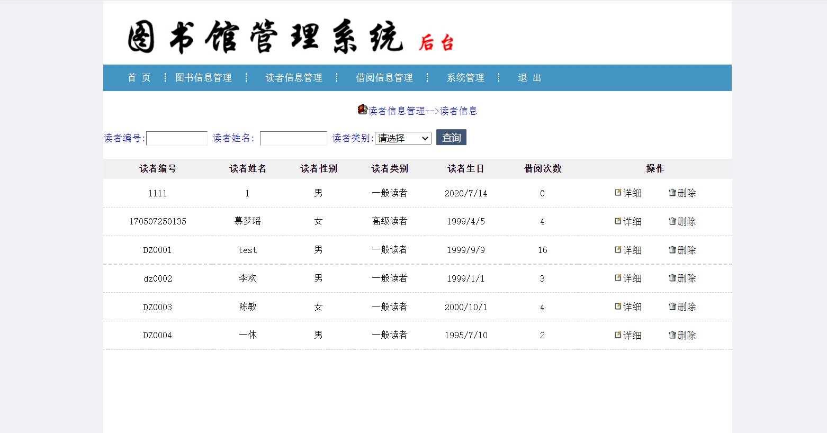Click the birthday cell 2020/7/14

tap(466, 193)
